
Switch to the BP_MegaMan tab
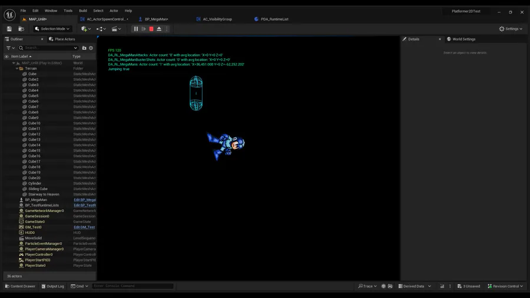point(156,19)
